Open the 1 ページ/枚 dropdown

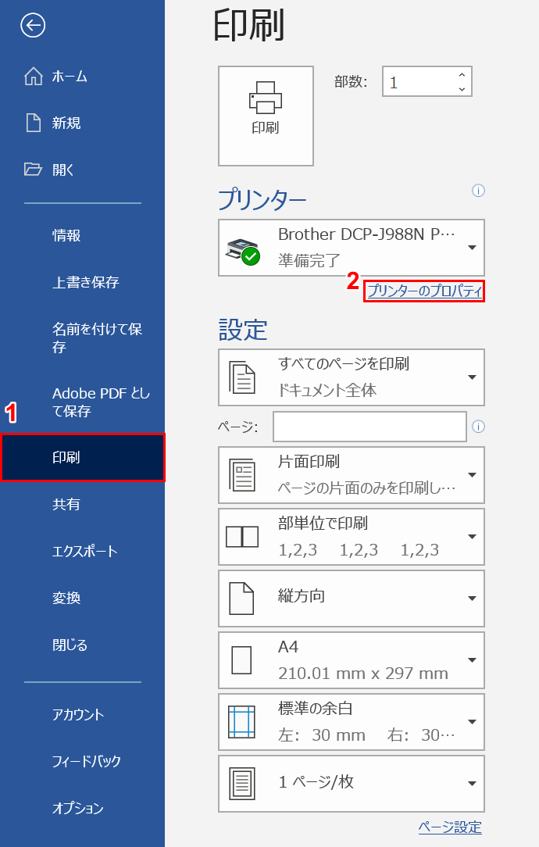pos(352,783)
